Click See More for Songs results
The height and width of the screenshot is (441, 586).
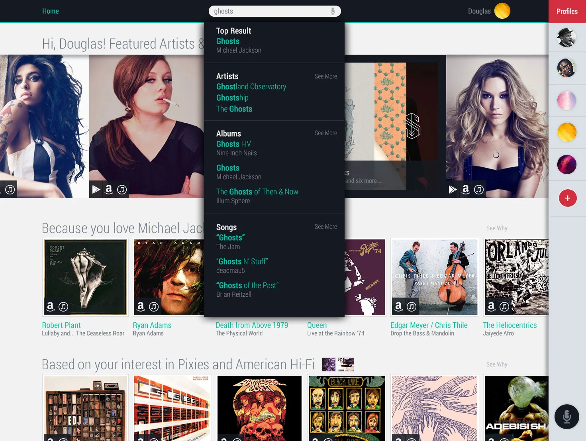[x=325, y=227]
